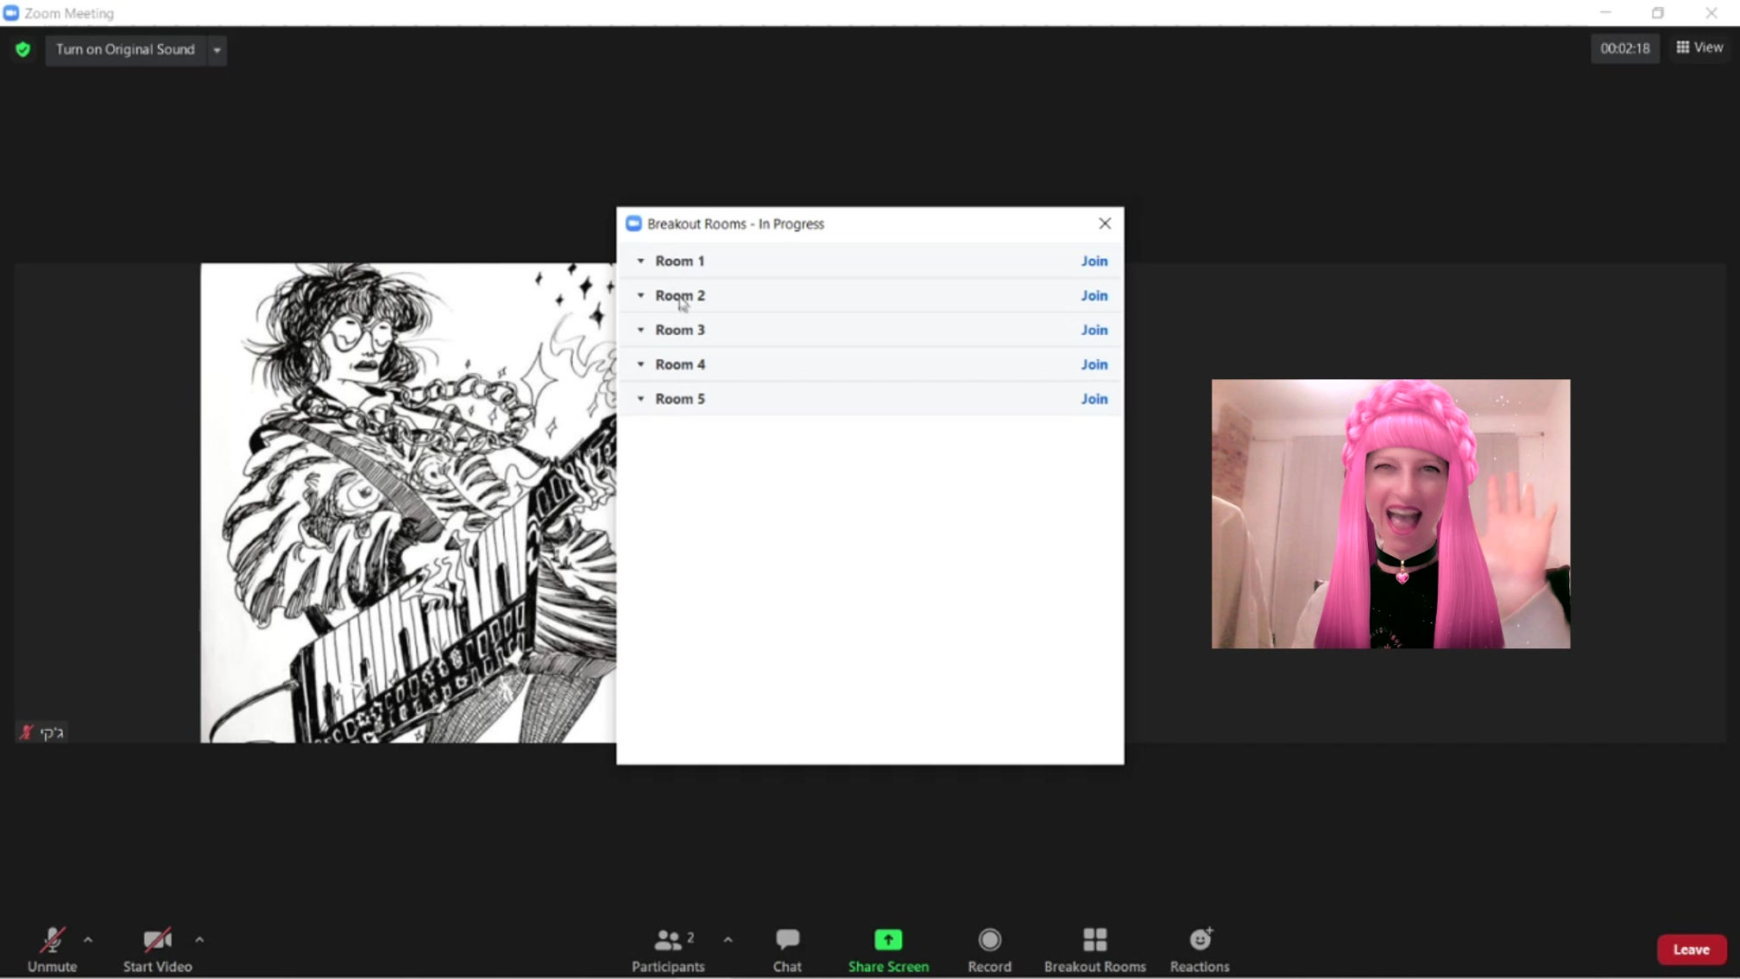This screenshot has width=1740, height=979.
Task: Click the keyboard drawing participant tile
Action: pyautogui.click(x=408, y=502)
